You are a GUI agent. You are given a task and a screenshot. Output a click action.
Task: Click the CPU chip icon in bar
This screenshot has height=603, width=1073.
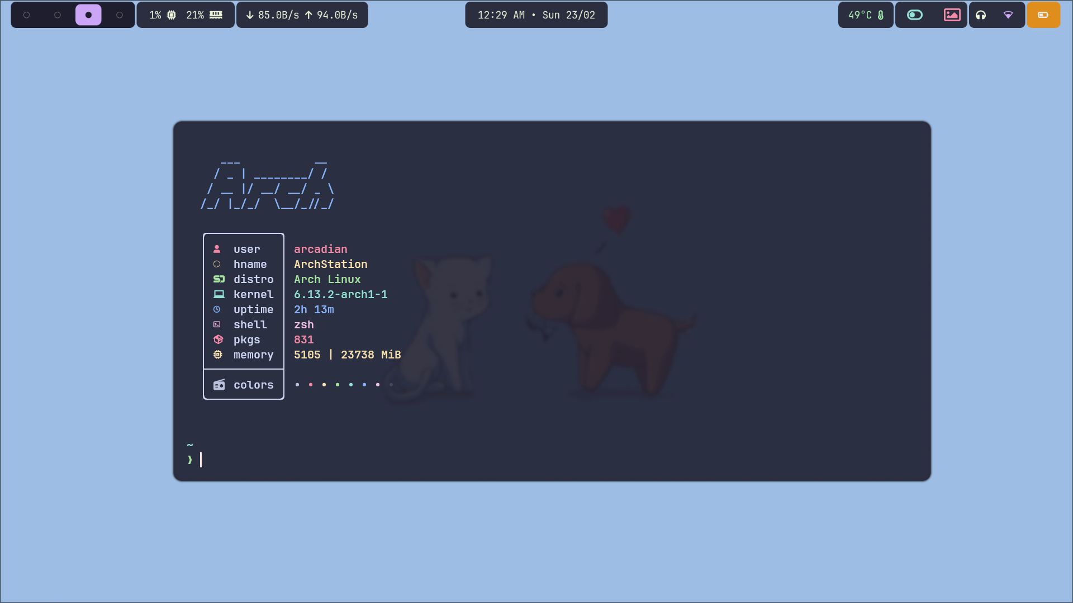(172, 15)
